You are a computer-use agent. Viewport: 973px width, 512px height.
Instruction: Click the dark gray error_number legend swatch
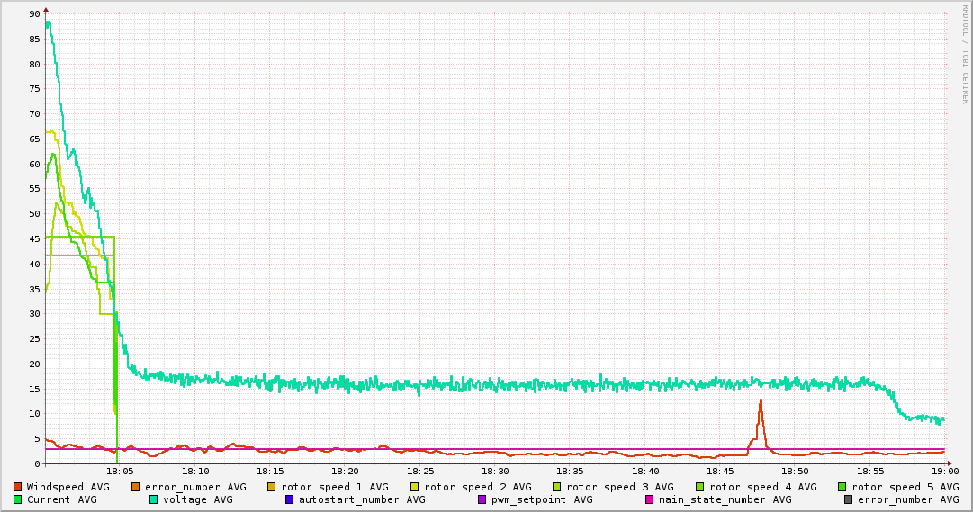[848, 499]
